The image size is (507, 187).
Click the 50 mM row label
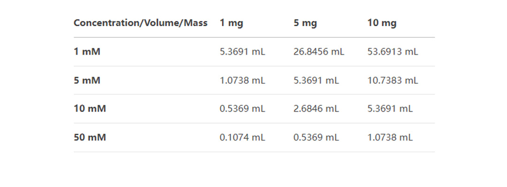pyautogui.click(x=90, y=137)
